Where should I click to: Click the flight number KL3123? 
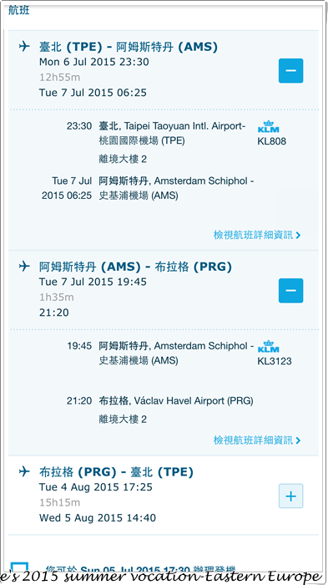(275, 361)
